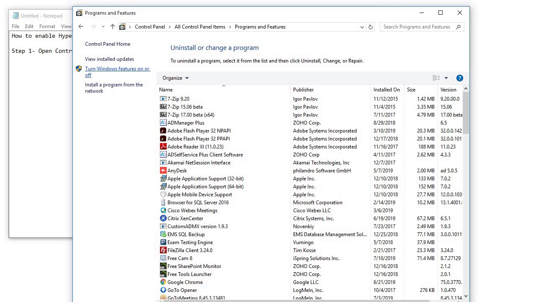The image size is (536, 302).
Task: Click the AnyDesk program icon
Action: click(163, 171)
